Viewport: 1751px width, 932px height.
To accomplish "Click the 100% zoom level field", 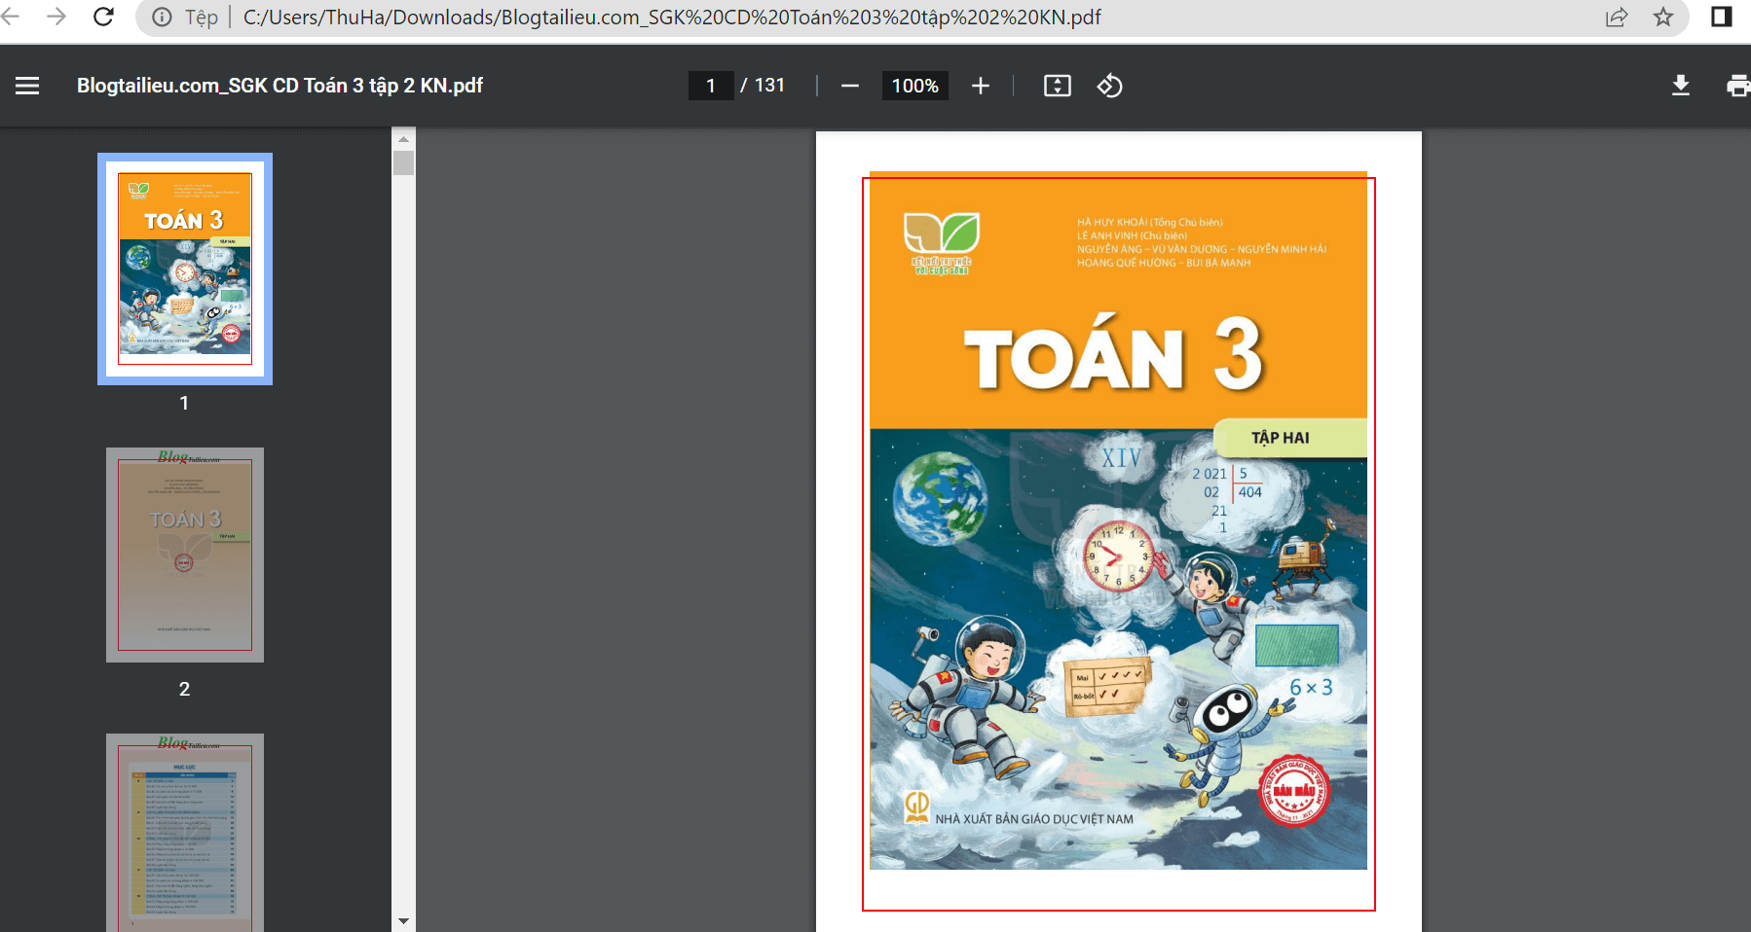I will coord(915,86).
